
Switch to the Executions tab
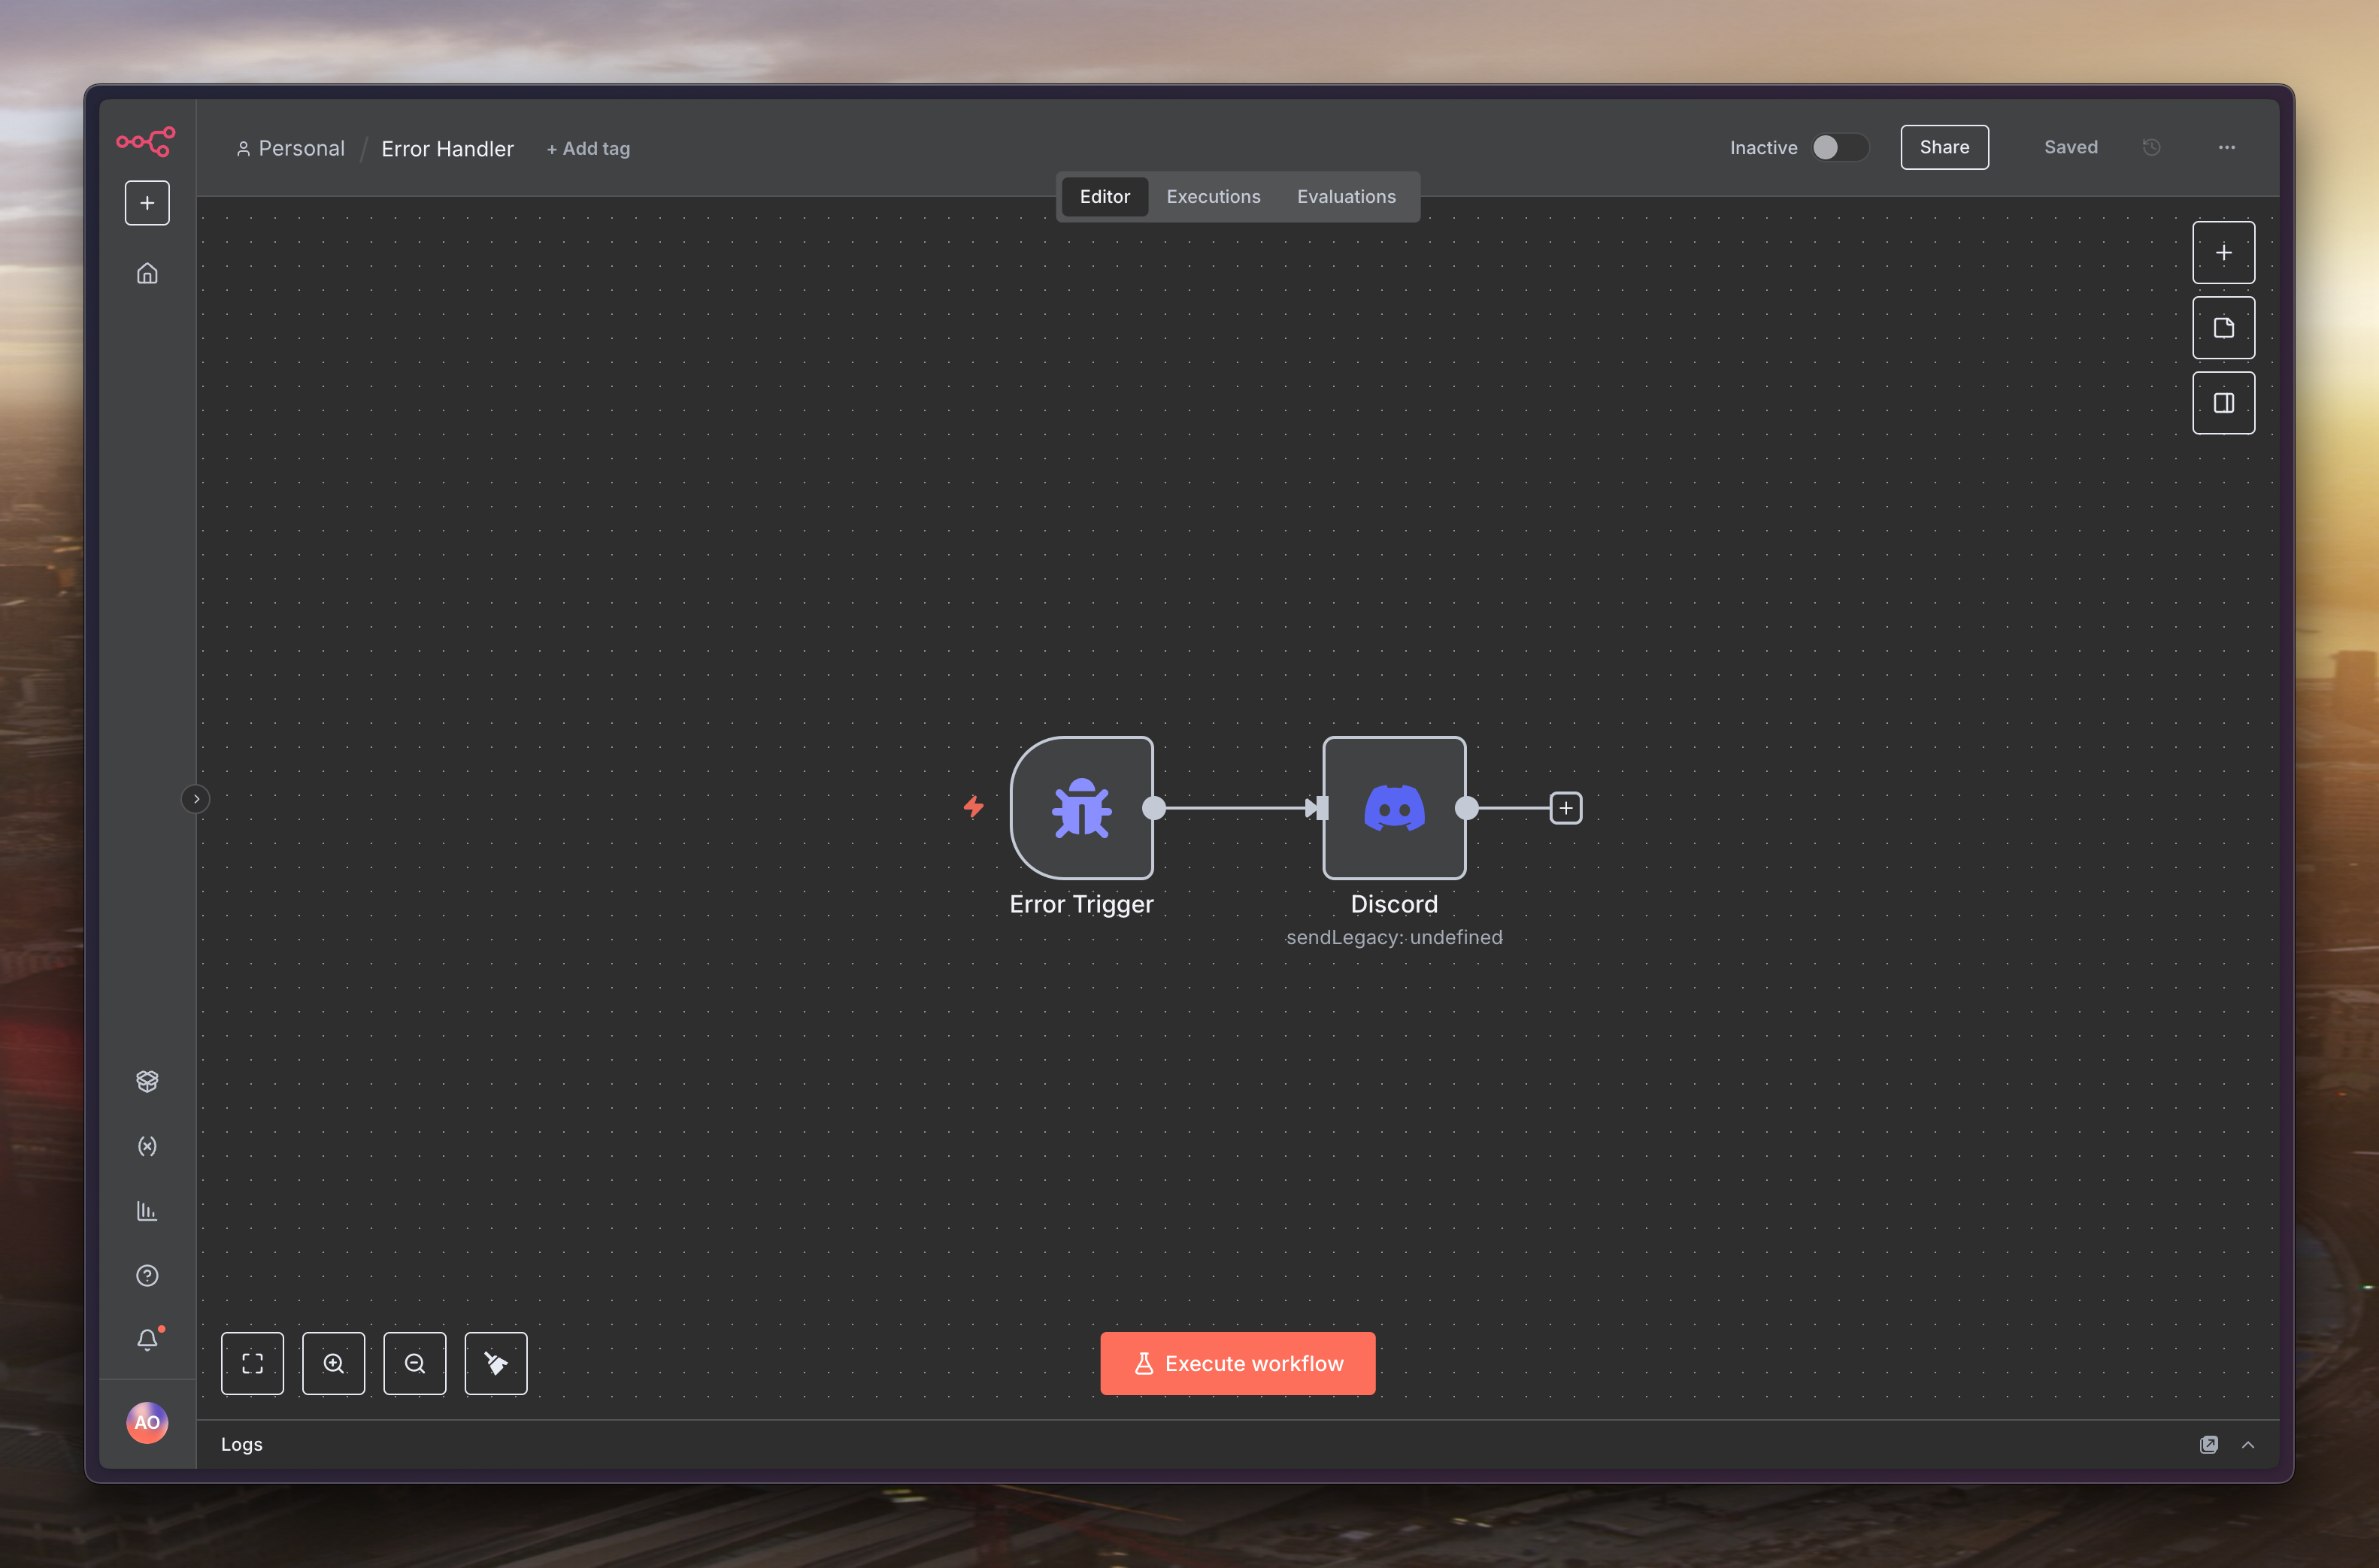[x=1212, y=197]
